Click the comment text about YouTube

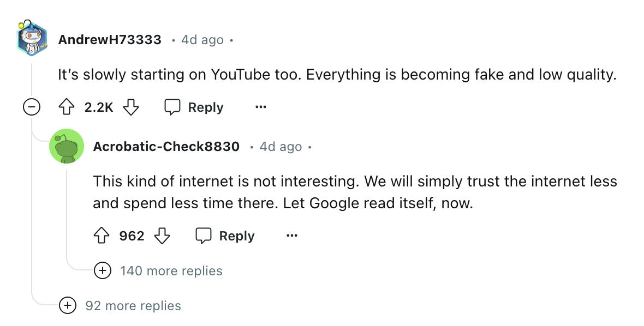pyautogui.click(x=337, y=75)
